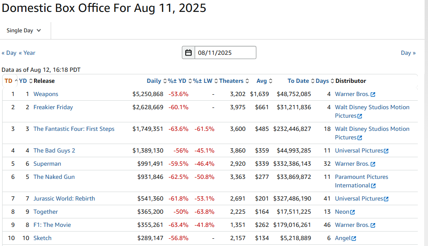Click Warner Bros. distributor link for Weapons
Image resolution: width=428 pixels, height=246 pixels.
coord(352,94)
